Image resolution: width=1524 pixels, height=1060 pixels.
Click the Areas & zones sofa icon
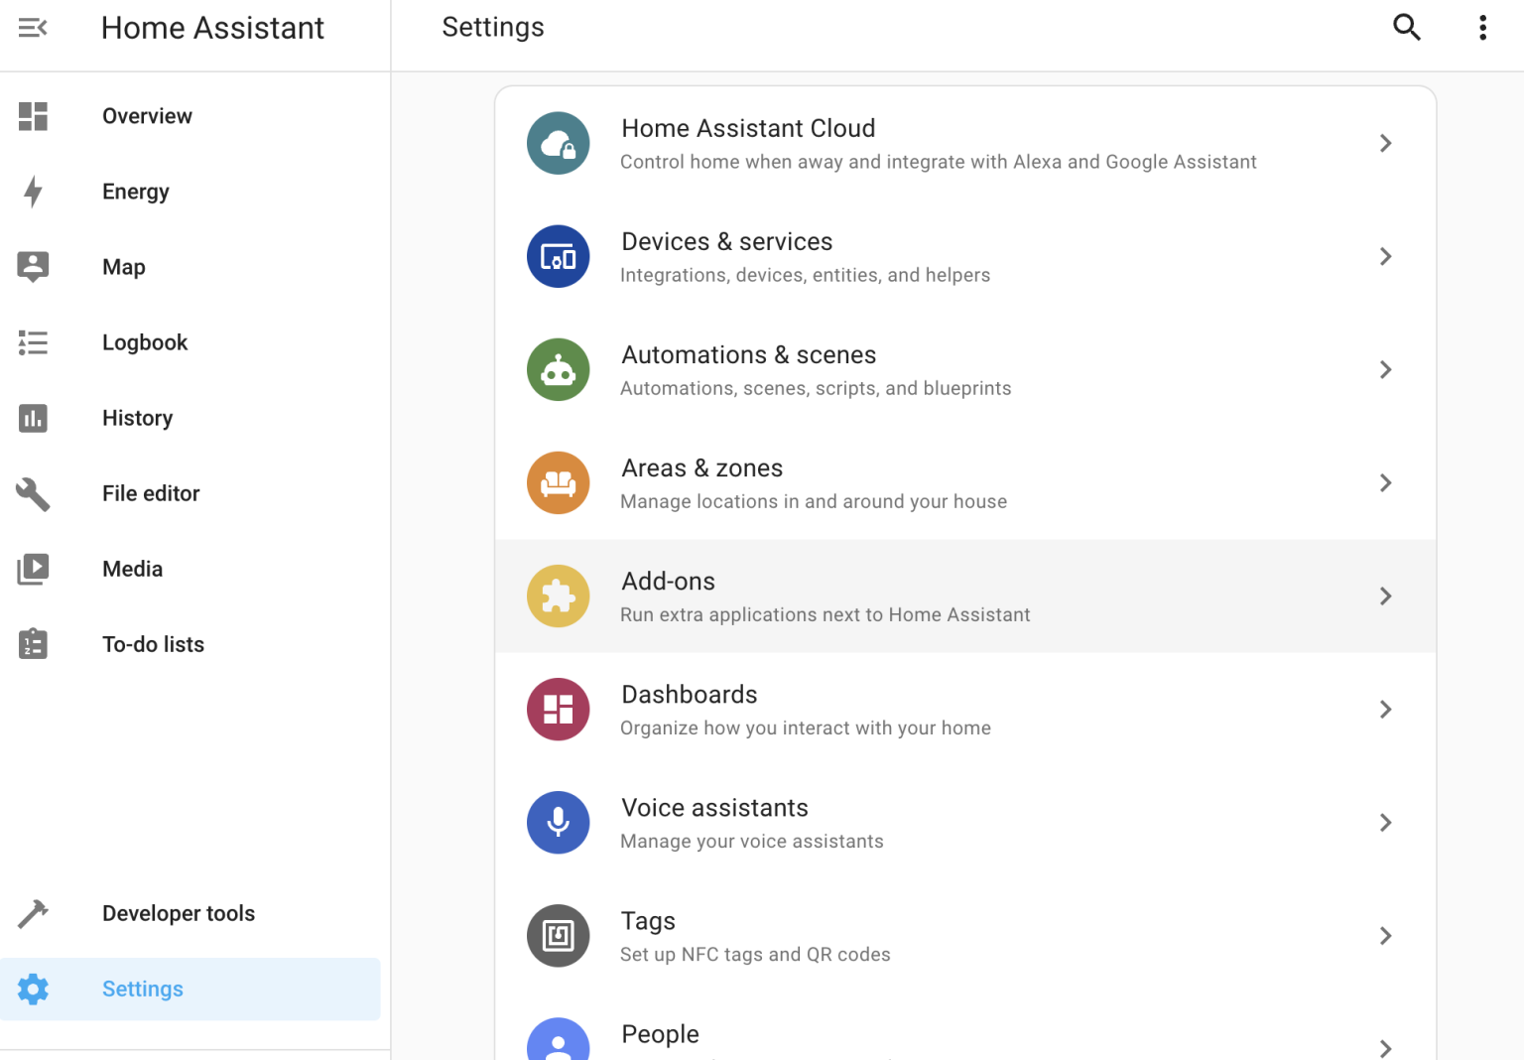[x=559, y=482]
